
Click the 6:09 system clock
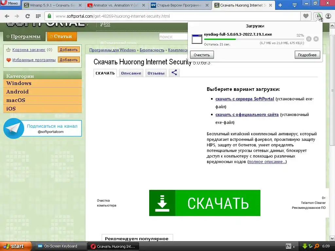point(326,246)
